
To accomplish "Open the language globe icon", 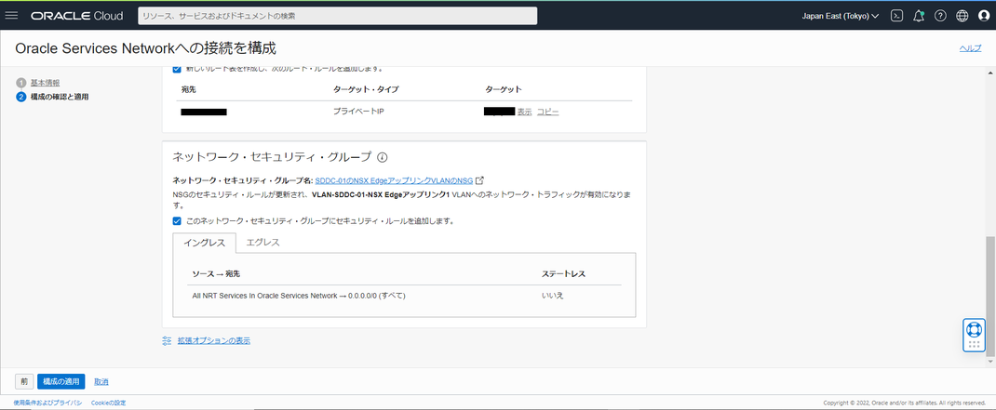I will (962, 16).
